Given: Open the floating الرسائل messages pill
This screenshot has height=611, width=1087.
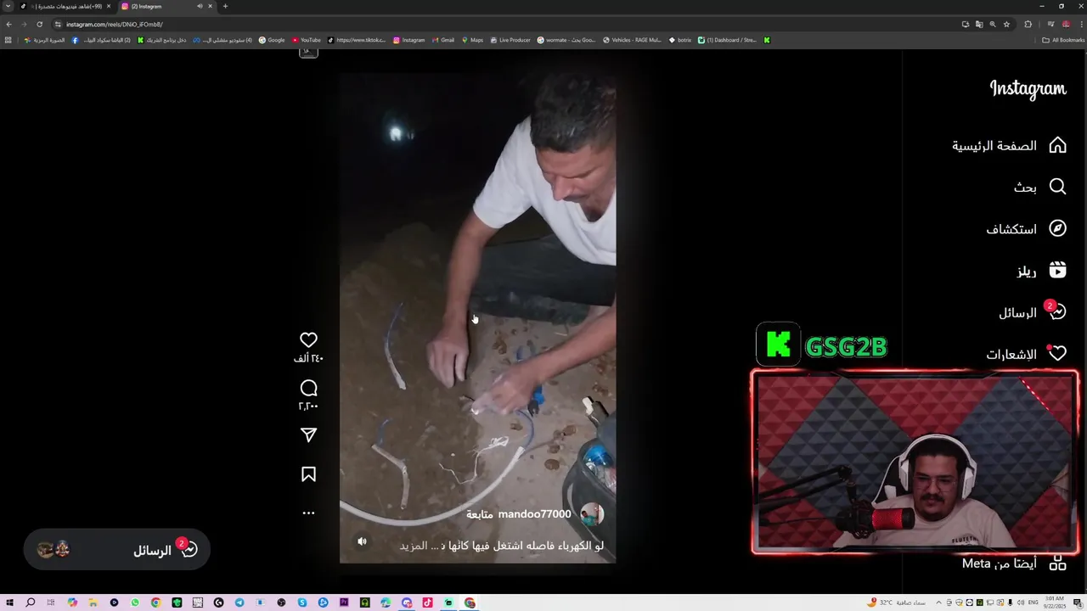Looking at the screenshot, I should tap(117, 549).
